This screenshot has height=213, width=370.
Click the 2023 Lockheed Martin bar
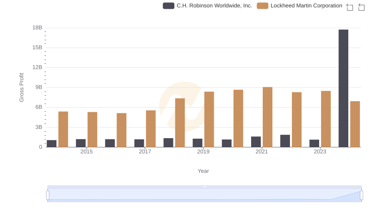pos(326,119)
